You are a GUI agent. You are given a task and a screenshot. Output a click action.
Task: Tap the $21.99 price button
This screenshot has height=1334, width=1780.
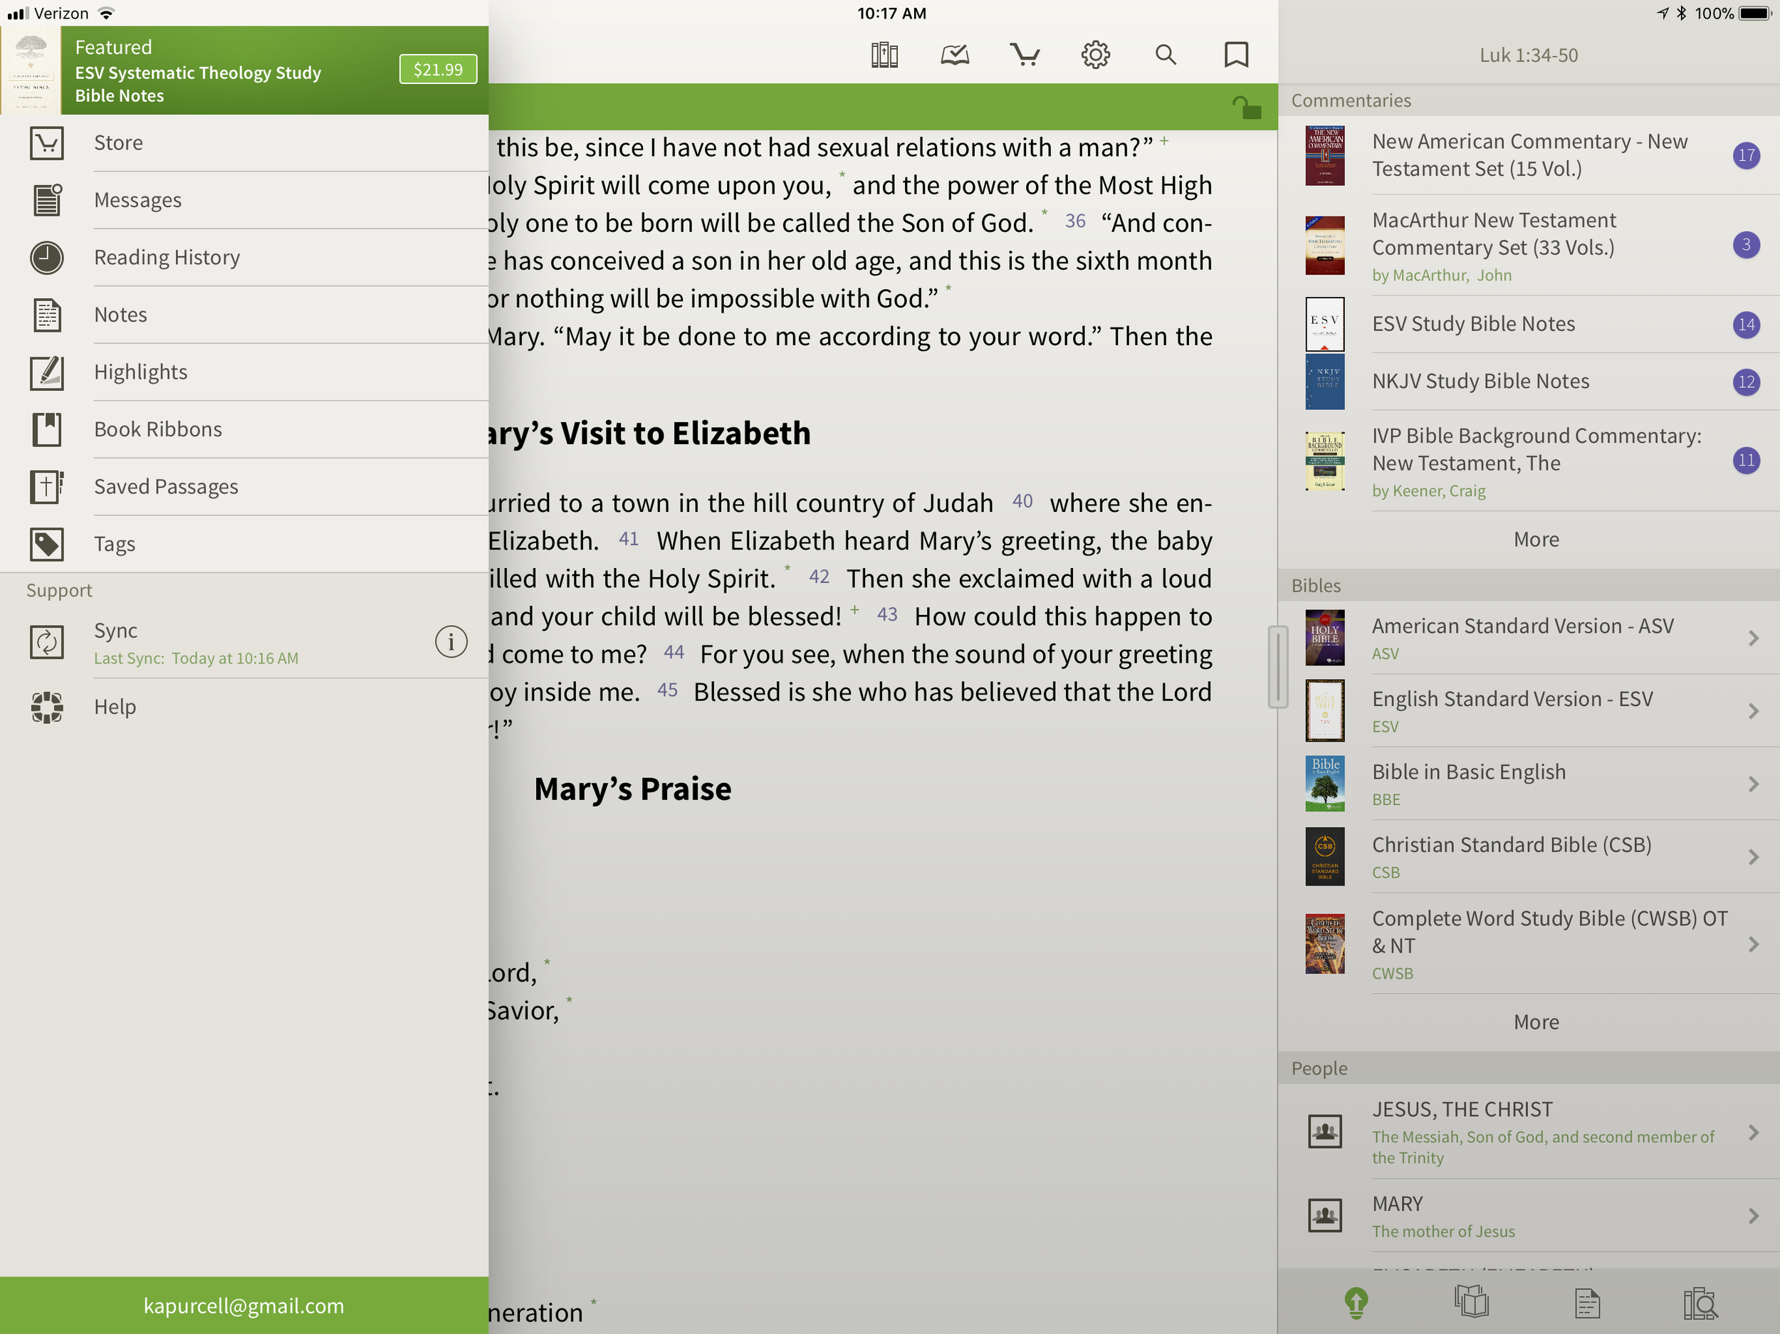[x=438, y=69]
